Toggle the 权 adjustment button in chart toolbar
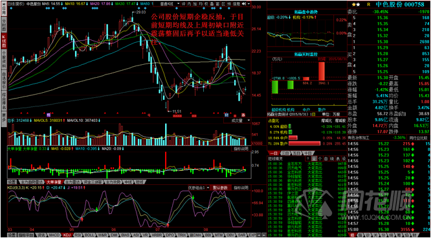The width and height of the screenshot is (431, 238). click(206, 4)
